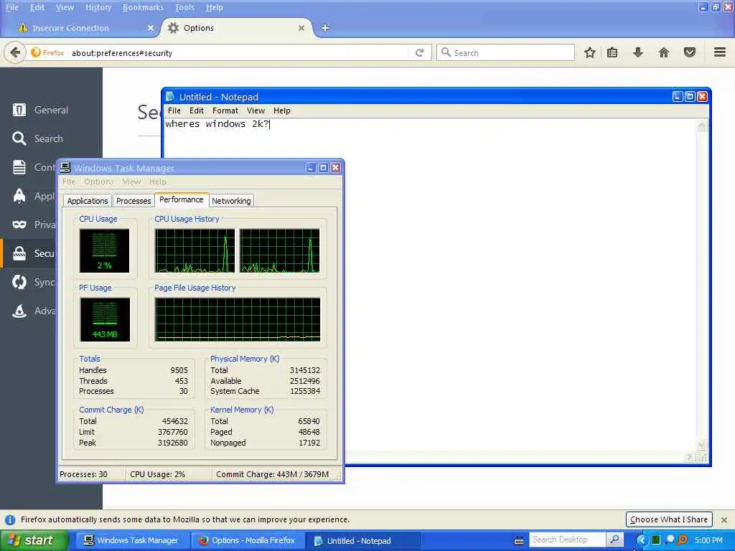Open Notepad Help menu
The height and width of the screenshot is (551, 735).
click(x=281, y=110)
